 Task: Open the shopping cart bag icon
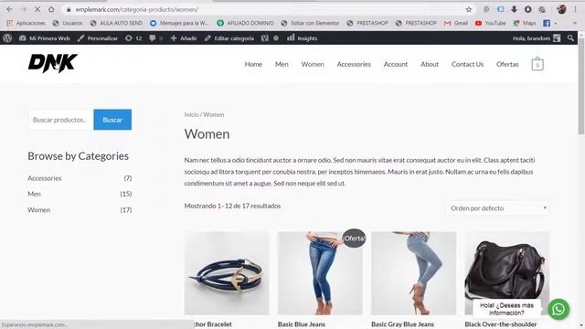pos(537,64)
